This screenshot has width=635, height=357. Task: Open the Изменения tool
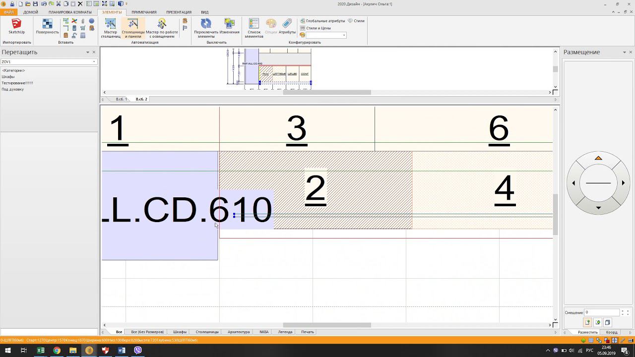[x=229, y=27]
